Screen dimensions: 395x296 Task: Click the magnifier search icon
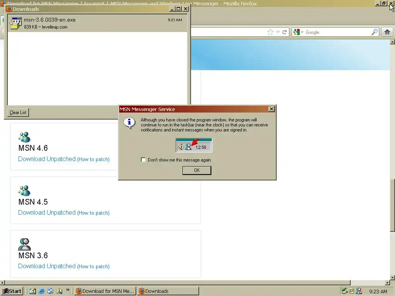tap(375, 32)
